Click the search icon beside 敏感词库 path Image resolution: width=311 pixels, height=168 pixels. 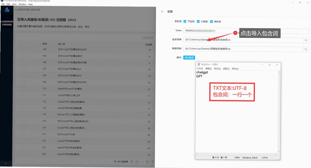306,49
